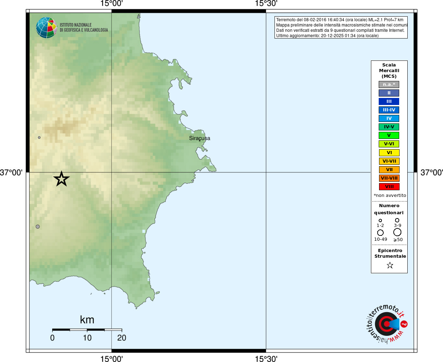443x362 pixels.
Task: Select the orange VII intensity swatch
Action: click(389, 170)
